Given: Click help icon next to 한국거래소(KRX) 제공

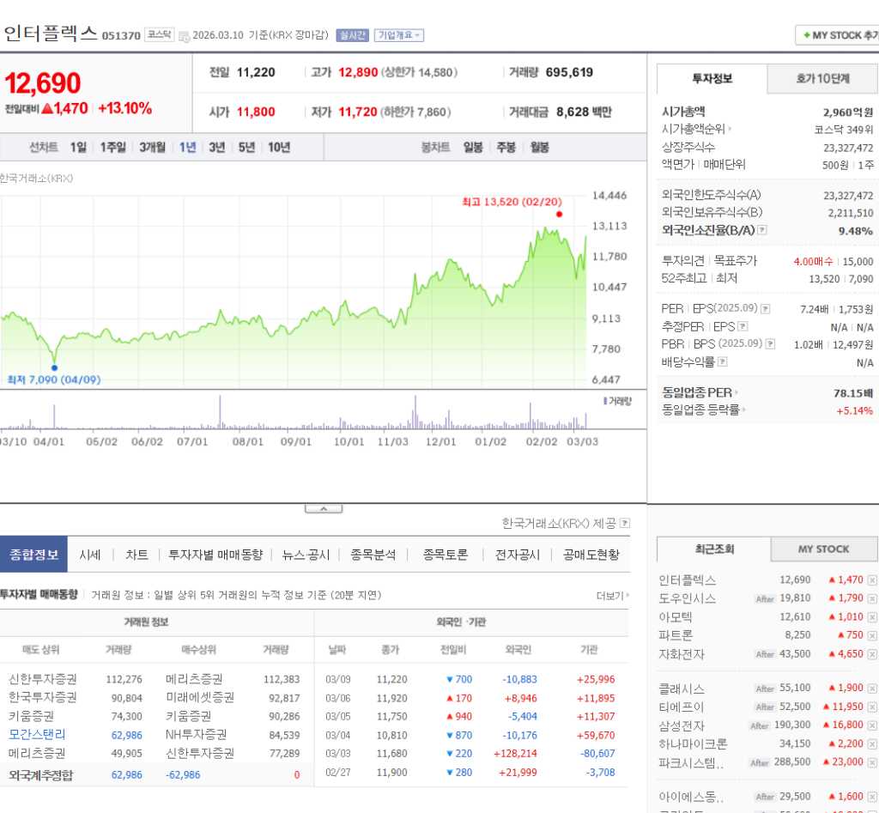Looking at the screenshot, I should point(625,523).
